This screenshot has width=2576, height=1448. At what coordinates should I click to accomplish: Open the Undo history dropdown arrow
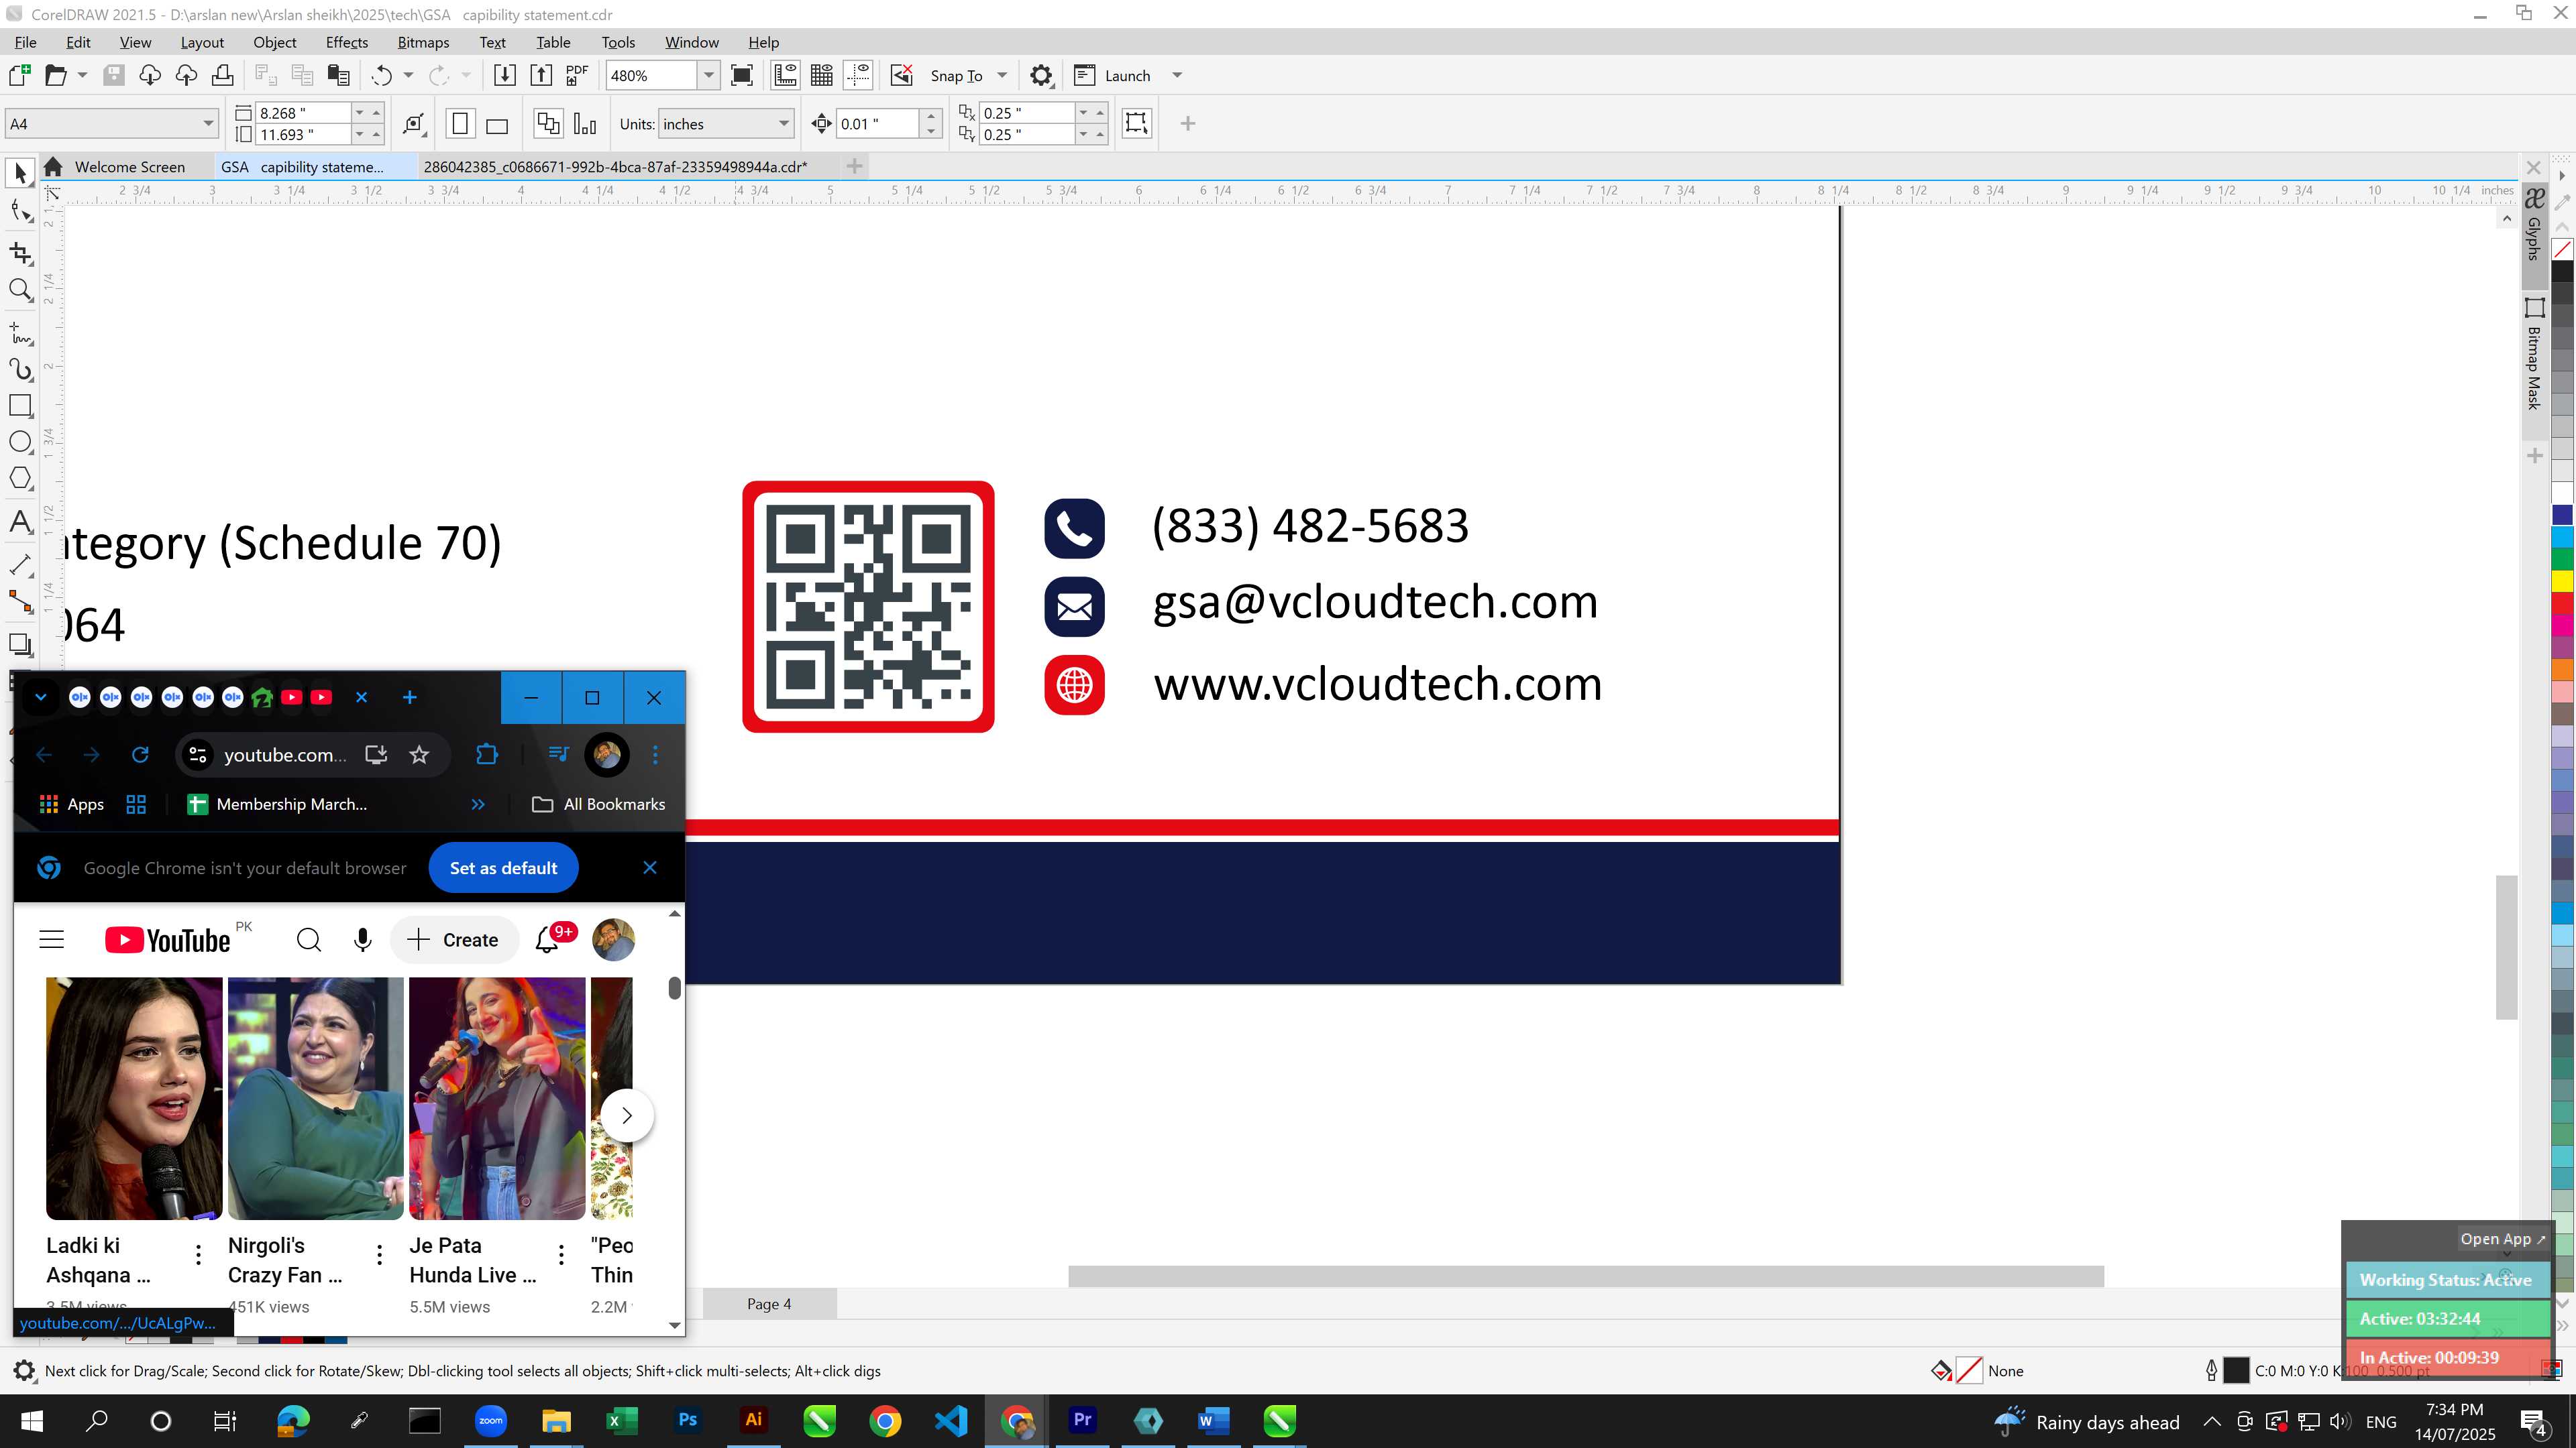click(408, 75)
